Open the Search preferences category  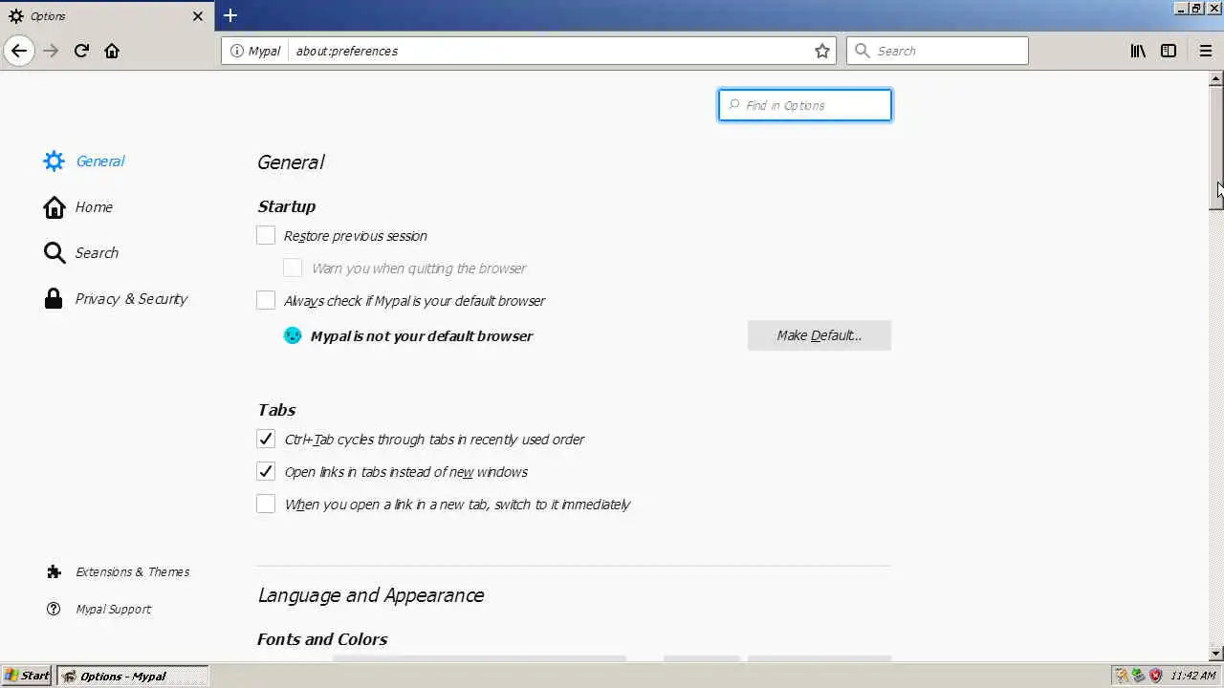81,253
